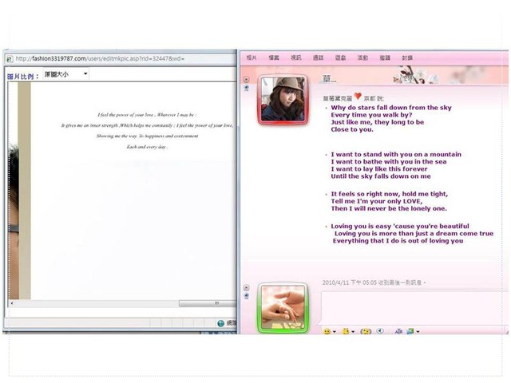Click my display picture showing holding hands
This screenshot has height=383, width=511.
[283, 308]
